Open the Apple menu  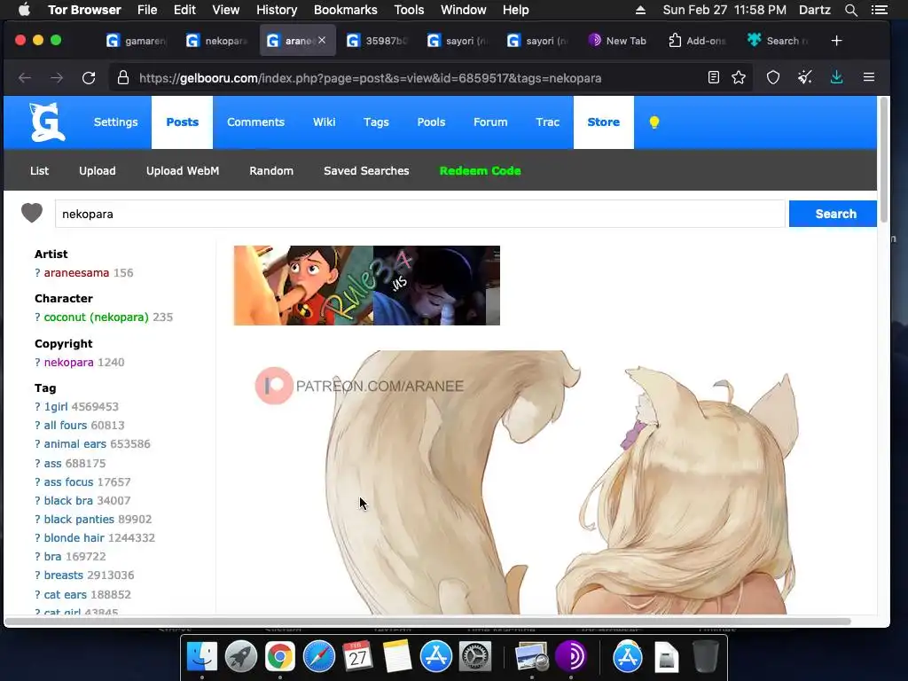(x=24, y=9)
